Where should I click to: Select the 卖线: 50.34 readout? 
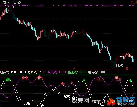point(18,72)
